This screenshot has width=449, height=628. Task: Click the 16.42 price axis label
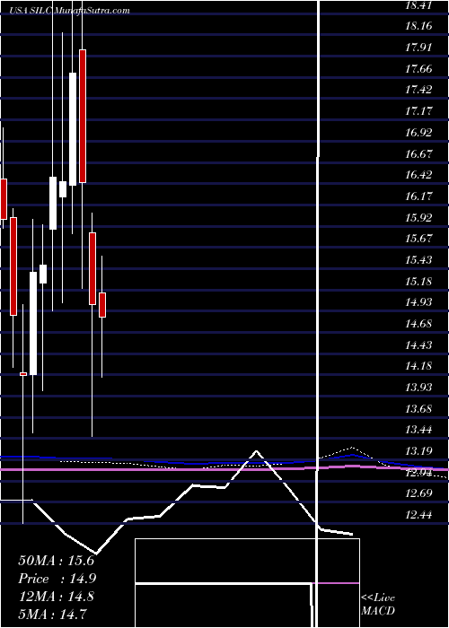pyautogui.click(x=419, y=175)
